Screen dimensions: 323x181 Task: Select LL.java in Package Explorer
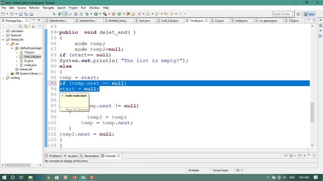[28, 61]
